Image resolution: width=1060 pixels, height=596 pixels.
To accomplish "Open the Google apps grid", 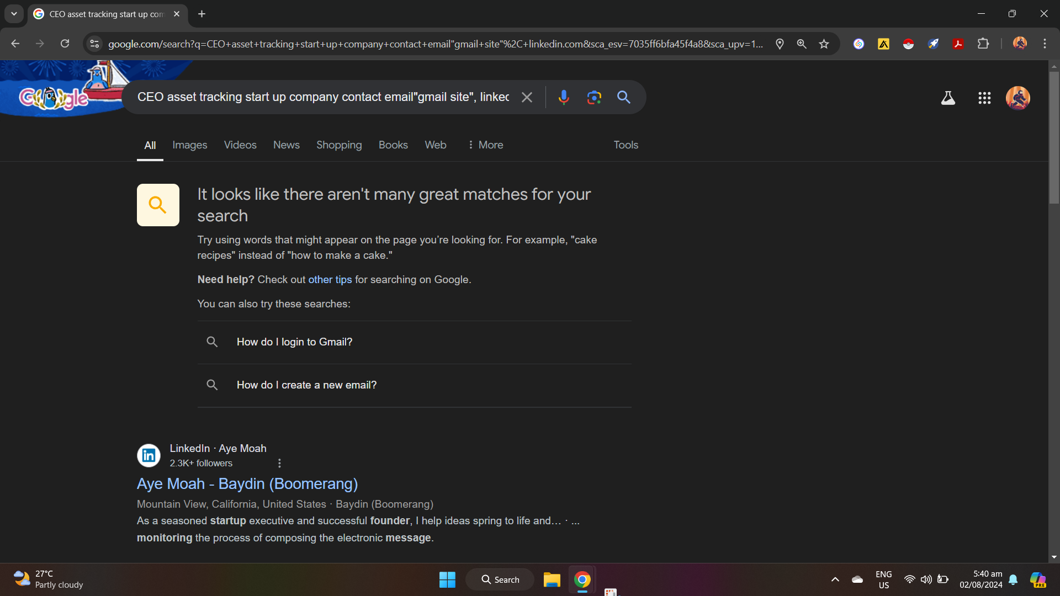I will click(x=984, y=98).
